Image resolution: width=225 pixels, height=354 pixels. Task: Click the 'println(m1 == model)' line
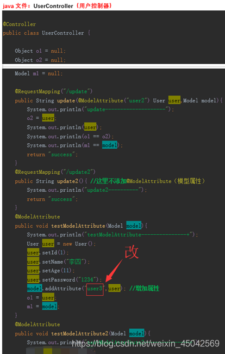point(75,145)
